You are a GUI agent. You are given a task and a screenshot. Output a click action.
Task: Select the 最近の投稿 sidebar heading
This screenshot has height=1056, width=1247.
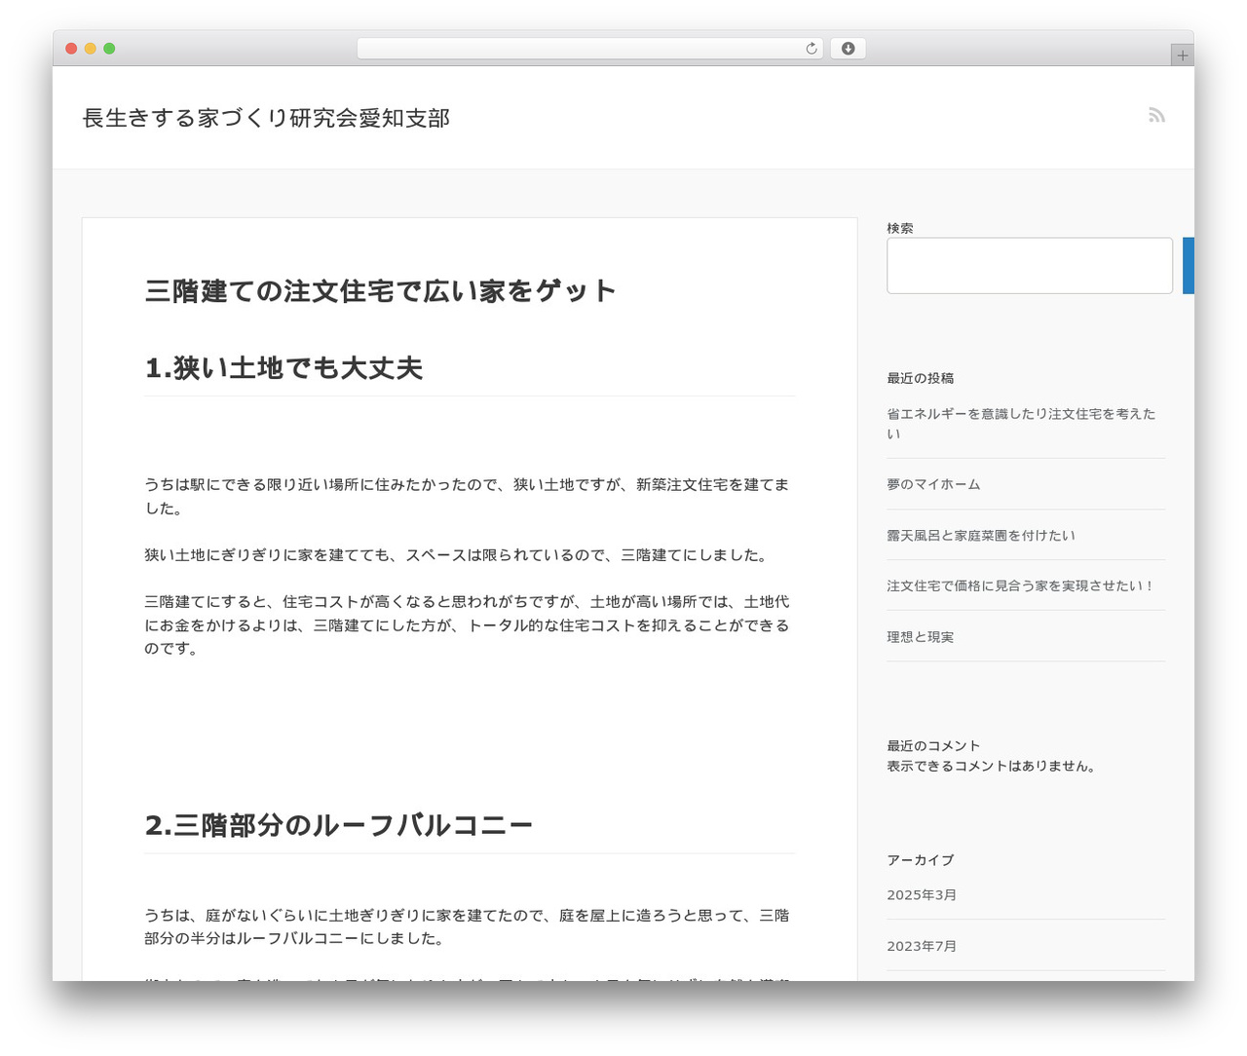(920, 378)
